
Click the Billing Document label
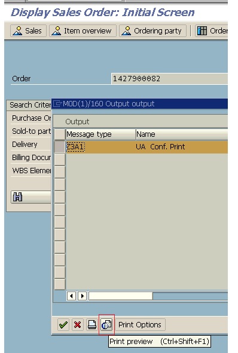click(x=31, y=157)
